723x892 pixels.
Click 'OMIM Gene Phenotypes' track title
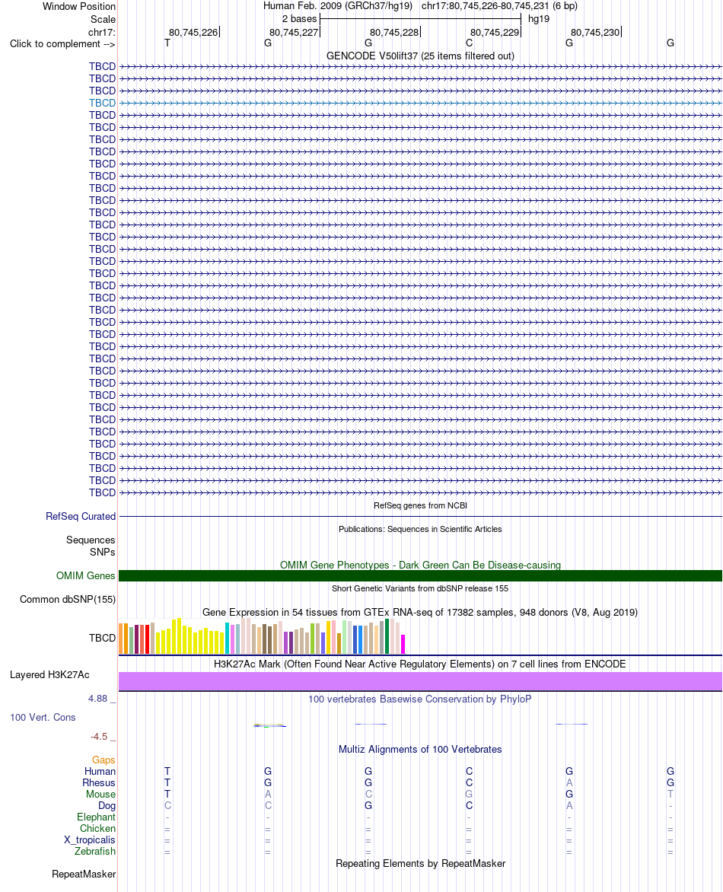(420, 565)
